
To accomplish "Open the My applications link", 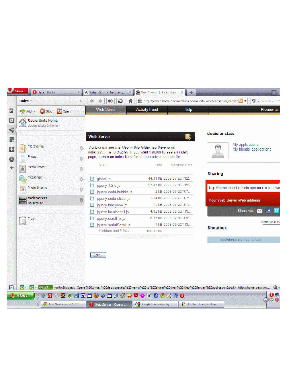I will [245, 145].
